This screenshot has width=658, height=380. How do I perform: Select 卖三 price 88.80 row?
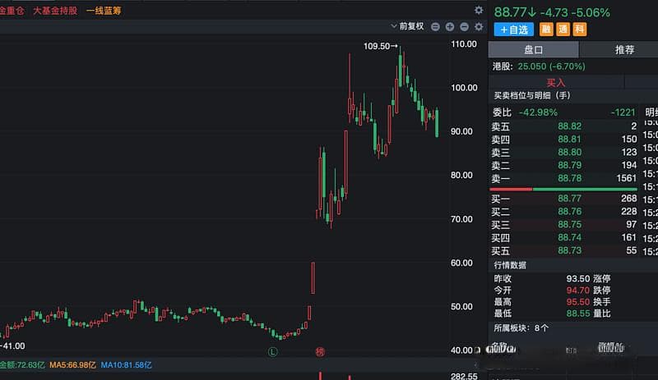tap(563, 153)
